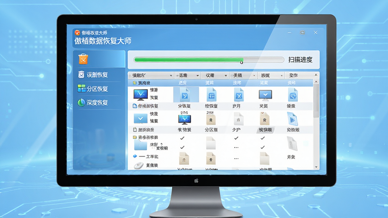The width and height of the screenshot is (388, 218).
Task: Open the fourth column header dropdown arrow
Action: click(254, 76)
